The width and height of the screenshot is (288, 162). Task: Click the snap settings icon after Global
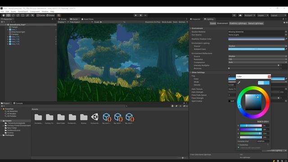(x=59, y=15)
